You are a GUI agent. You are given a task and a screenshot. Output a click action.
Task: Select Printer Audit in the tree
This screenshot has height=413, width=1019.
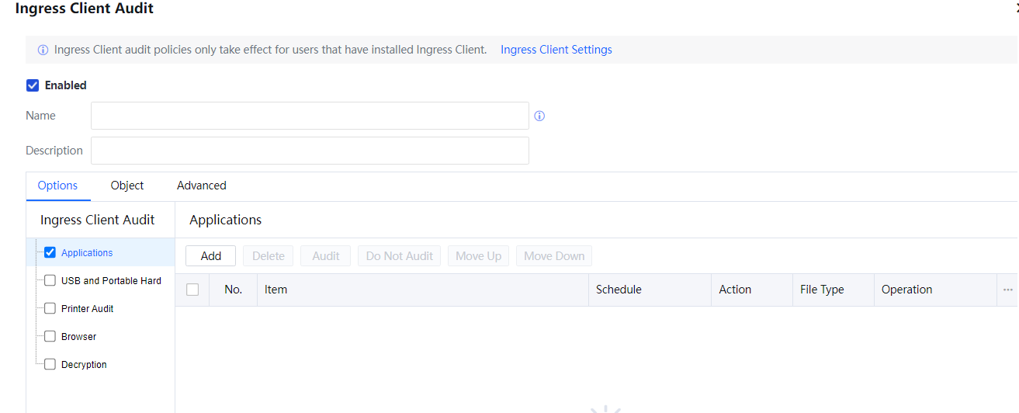pyautogui.click(x=87, y=308)
